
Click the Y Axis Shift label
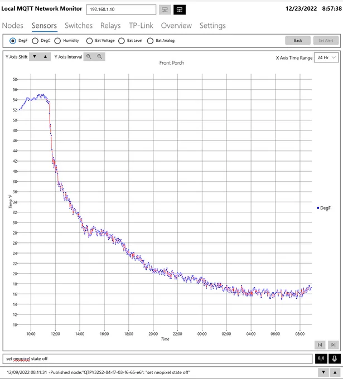click(16, 57)
